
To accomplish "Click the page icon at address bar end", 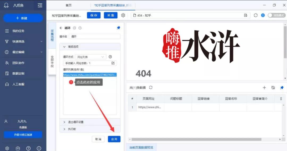I will (x=246, y=15).
